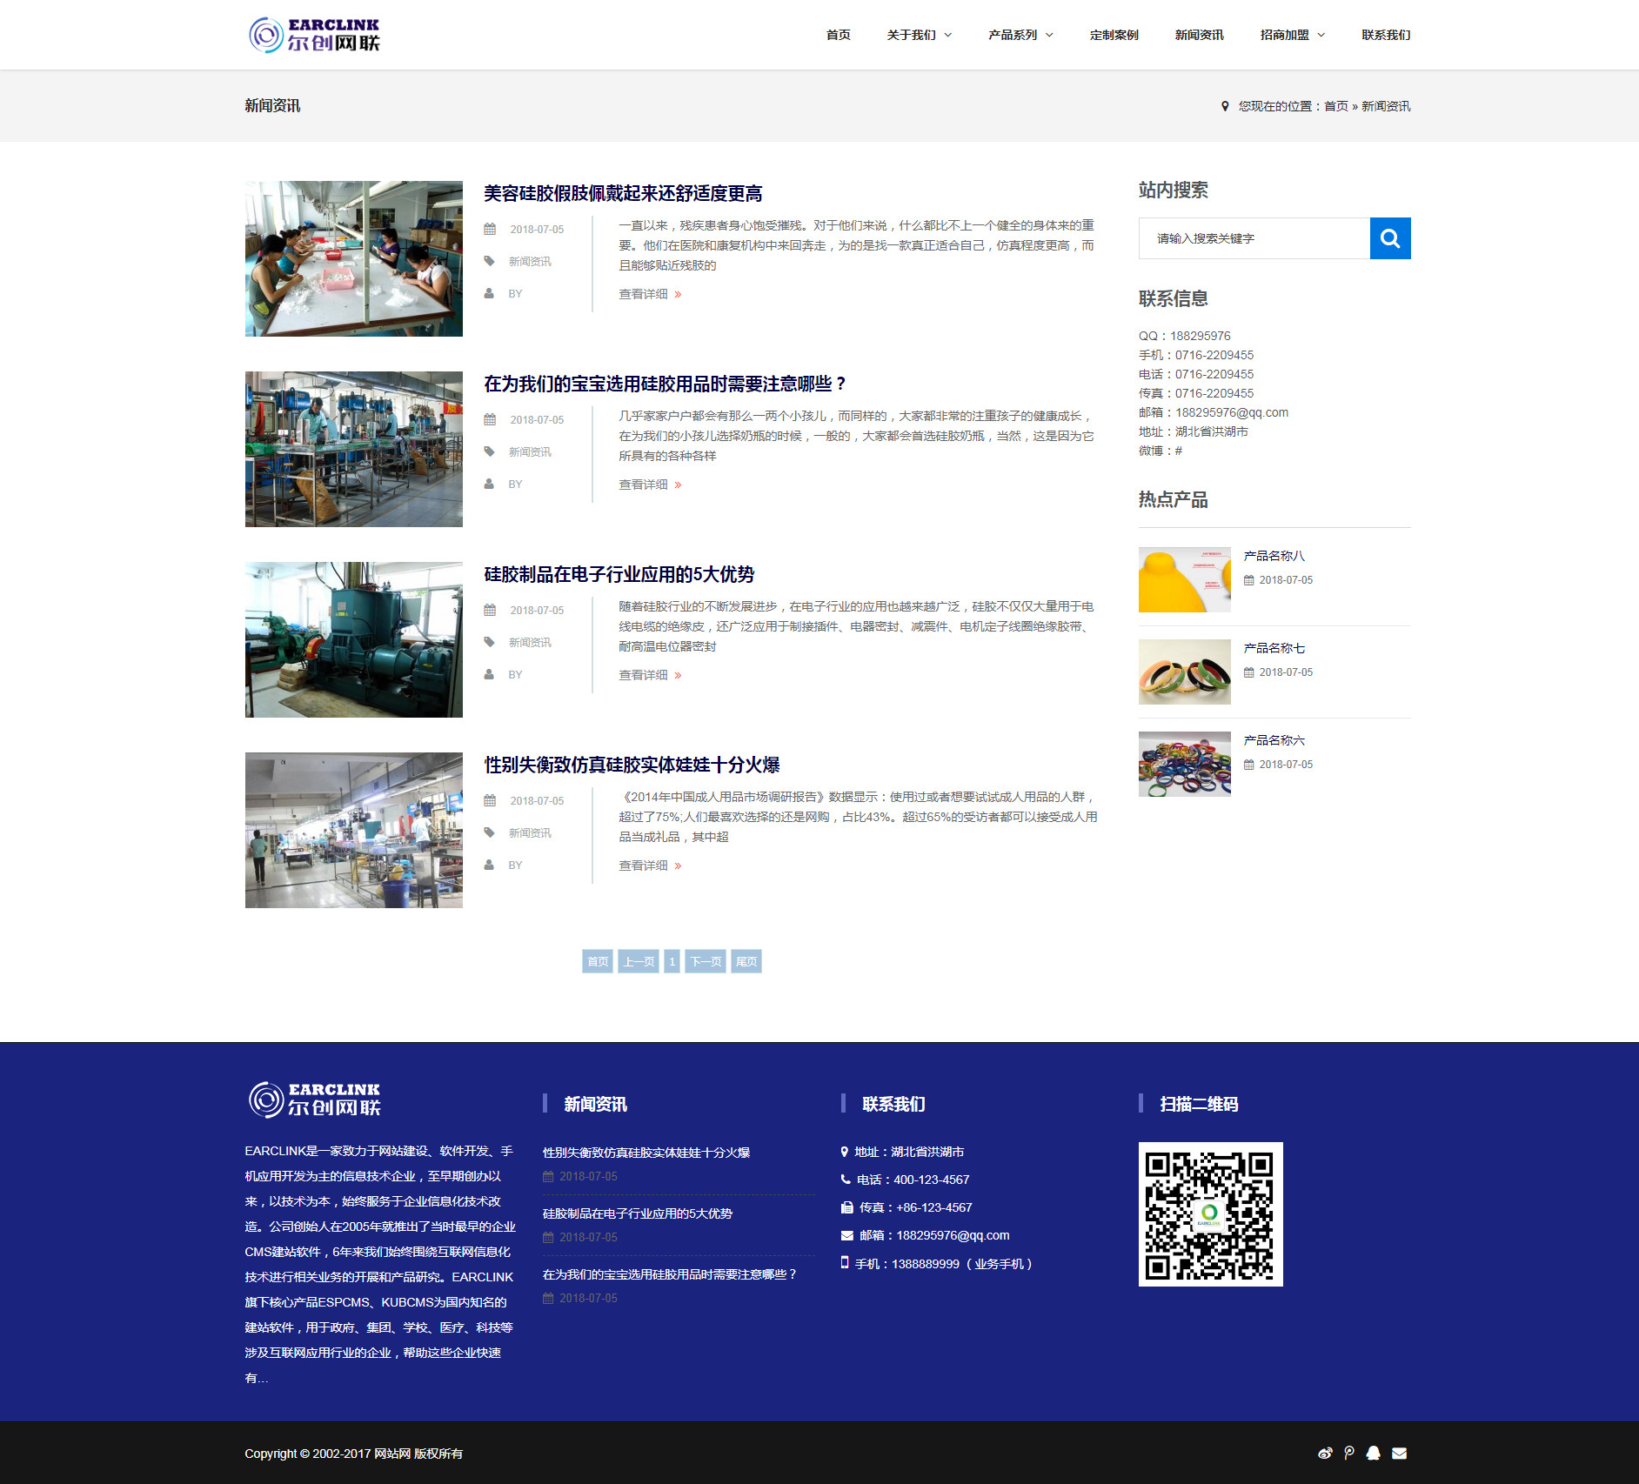Open 查看详细 for the first news article
Image resolution: width=1639 pixels, height=1484 pixels.
(x=641, y=294)
